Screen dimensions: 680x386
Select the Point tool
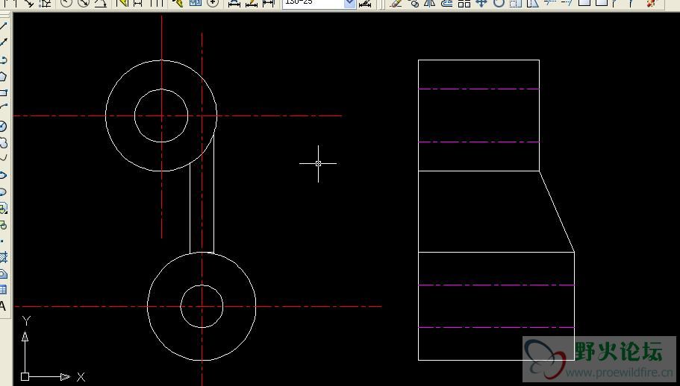[x=4, y=241]
